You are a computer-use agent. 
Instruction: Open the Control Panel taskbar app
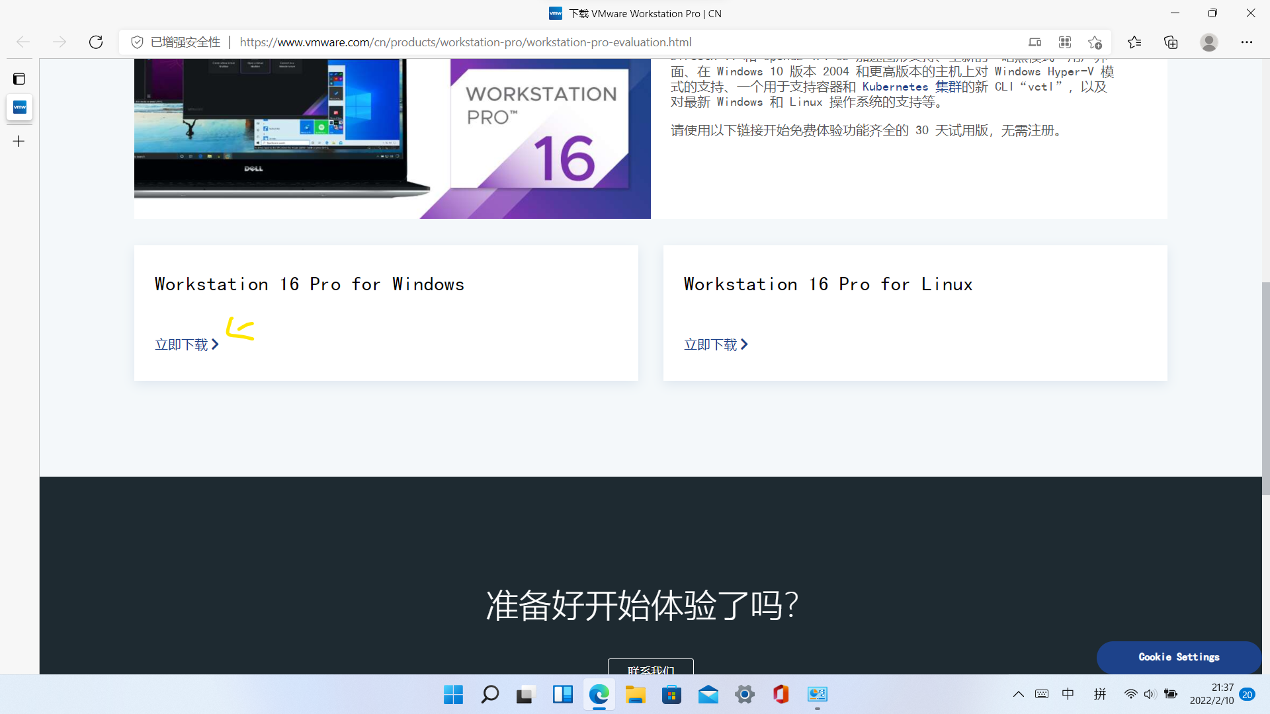click(x=818, y=694)
